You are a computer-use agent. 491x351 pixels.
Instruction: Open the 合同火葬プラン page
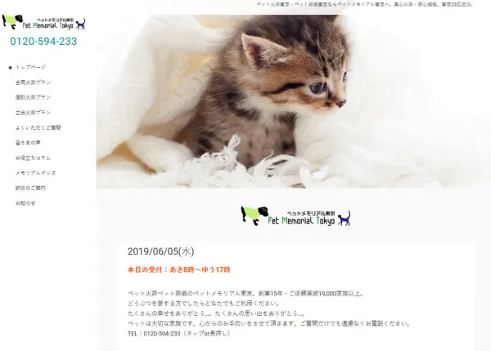(33, 82)
